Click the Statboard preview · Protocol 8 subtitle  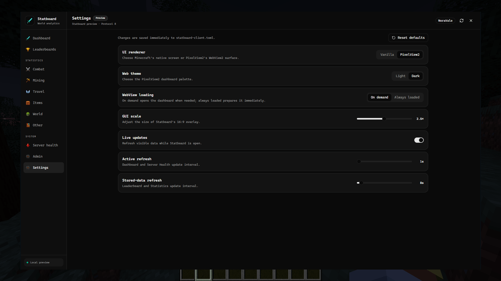point(94,24)
